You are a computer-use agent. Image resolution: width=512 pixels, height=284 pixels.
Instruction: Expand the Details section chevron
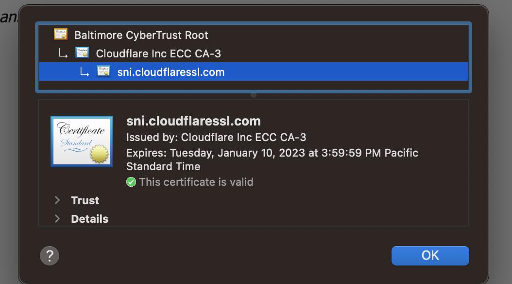pyautogui.click(x=57, y=219)
